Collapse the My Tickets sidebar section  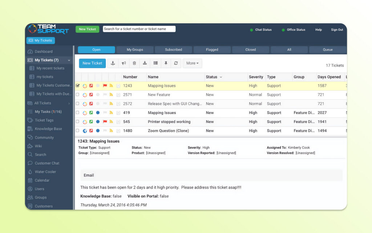point(69,60)
